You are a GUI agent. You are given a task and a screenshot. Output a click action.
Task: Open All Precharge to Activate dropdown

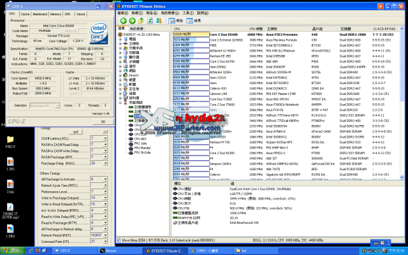point(105,179)
